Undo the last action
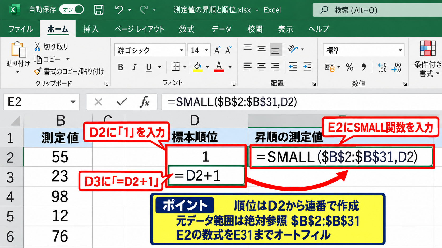This screenshot has width=442, height=248. tap(119, 10)
